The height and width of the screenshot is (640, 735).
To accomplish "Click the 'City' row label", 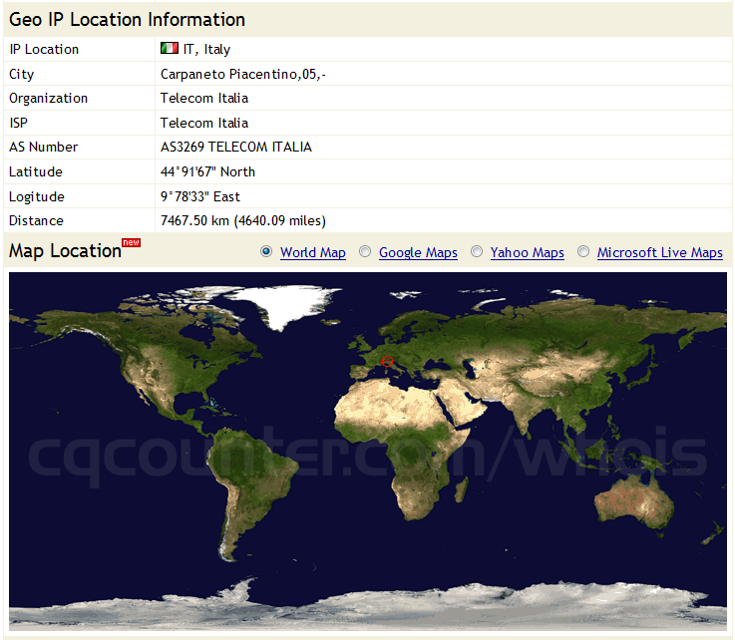I will point(22,75).
